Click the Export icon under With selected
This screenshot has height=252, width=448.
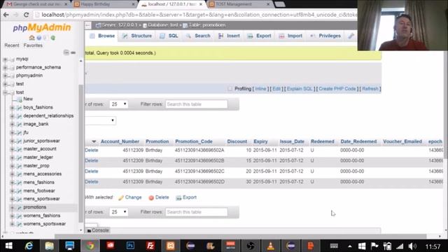(178, 197)
